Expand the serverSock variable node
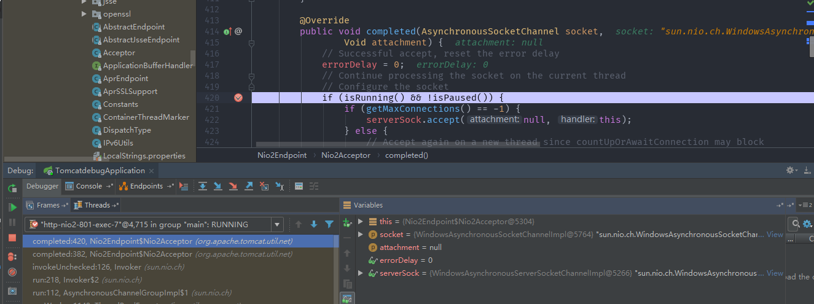814x304 pixels. [x=361, y=273]
